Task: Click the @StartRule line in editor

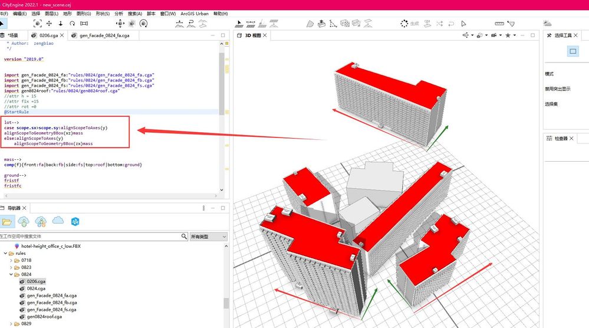Action: pos(17,112)
